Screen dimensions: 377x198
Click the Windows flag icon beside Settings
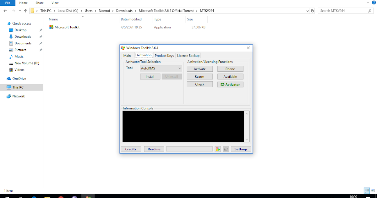[226, 149]
